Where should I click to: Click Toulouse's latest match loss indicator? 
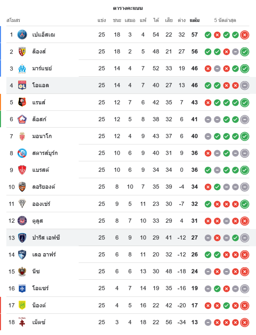click(245, 221)
